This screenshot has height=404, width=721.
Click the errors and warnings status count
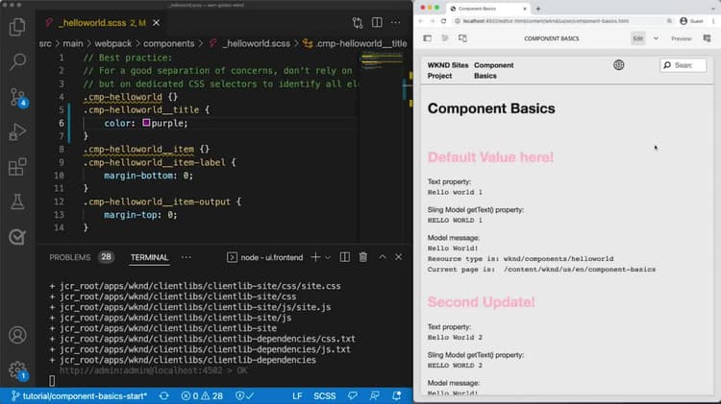(202, 395)
